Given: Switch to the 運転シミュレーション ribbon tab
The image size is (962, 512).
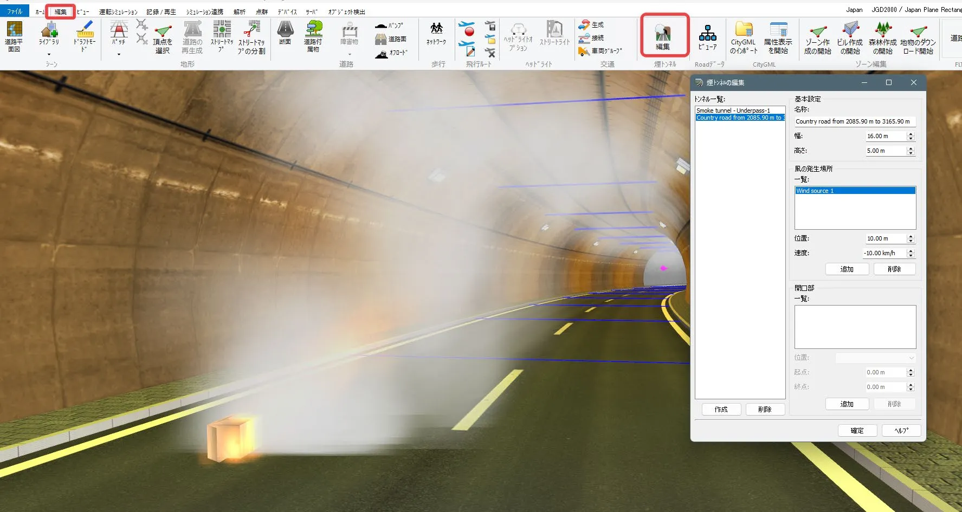Looking at the screenshot, I should (118, 11).
